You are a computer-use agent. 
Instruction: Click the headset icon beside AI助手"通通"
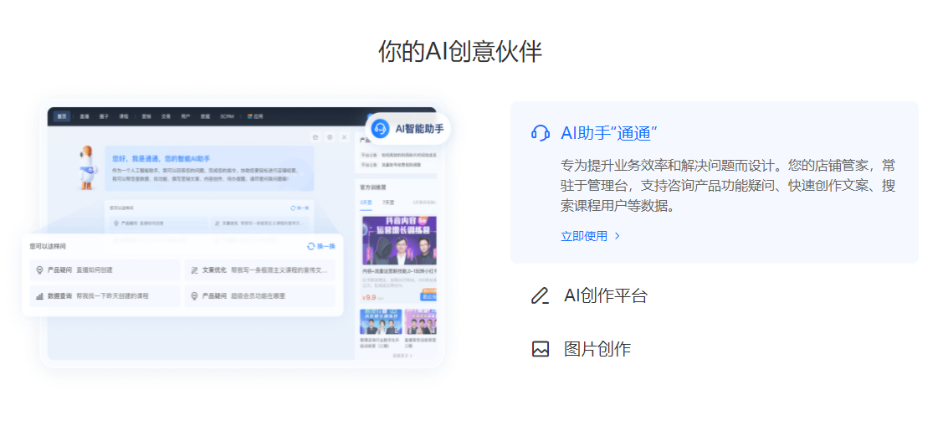pyautogui.click(x=541, y=133)
